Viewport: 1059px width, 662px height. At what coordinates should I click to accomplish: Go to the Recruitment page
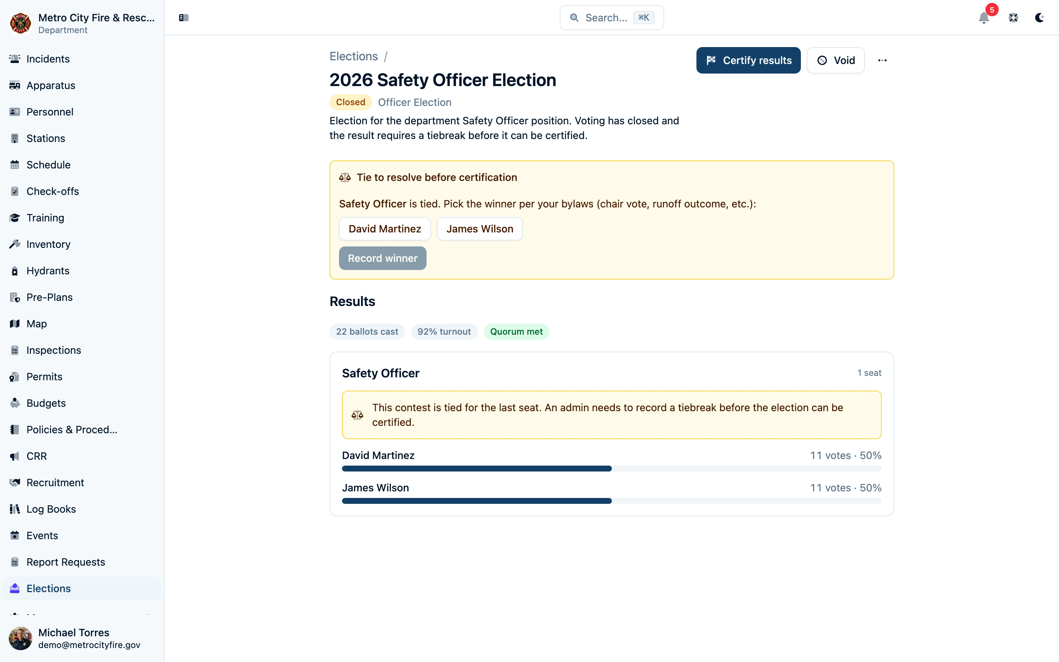coord(82,483)
